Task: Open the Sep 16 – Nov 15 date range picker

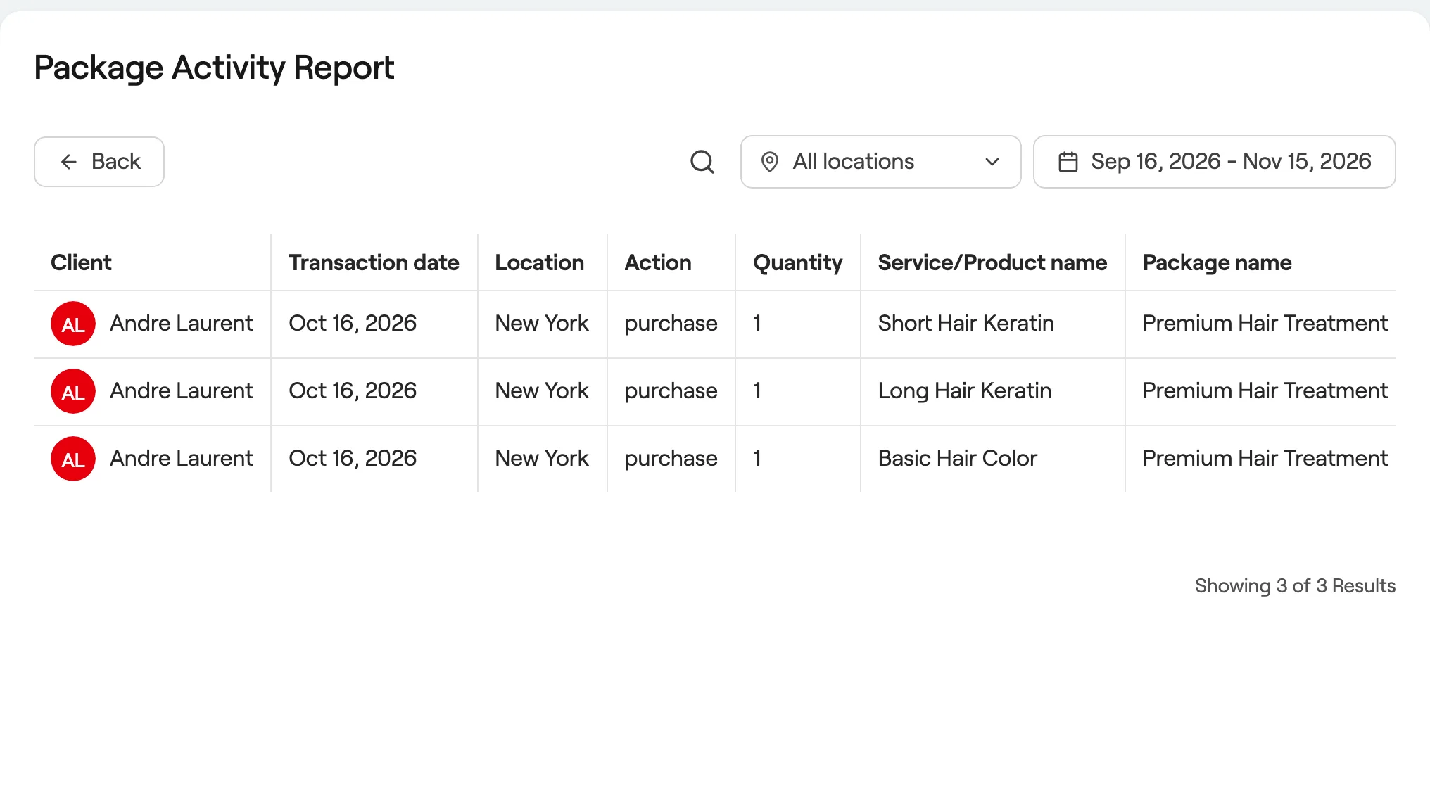Action: (1214, 162)
